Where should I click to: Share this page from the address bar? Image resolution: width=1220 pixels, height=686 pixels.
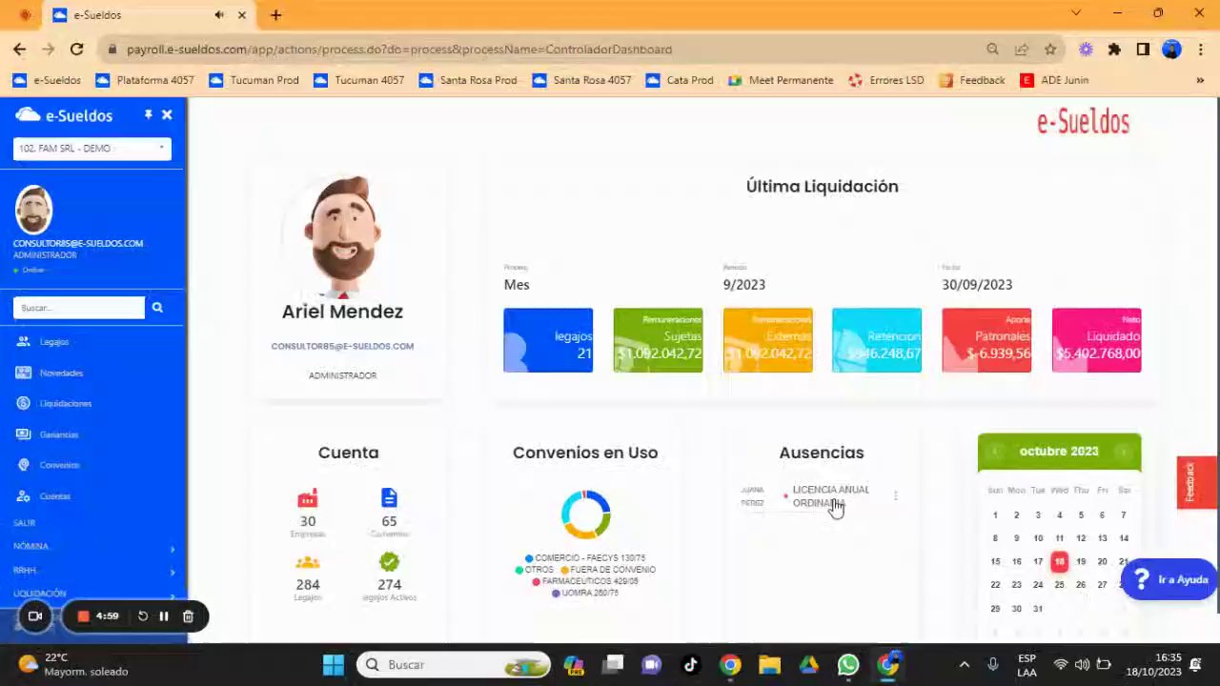(1021, 50)
